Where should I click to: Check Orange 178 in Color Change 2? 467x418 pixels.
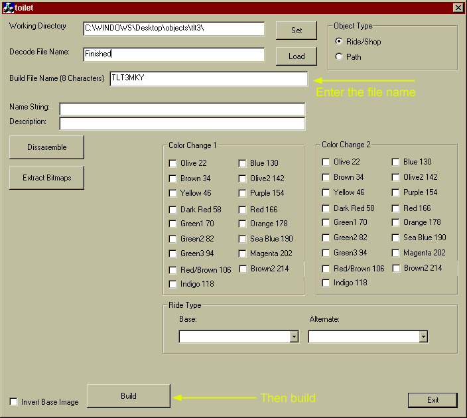(x=395, y=222)
